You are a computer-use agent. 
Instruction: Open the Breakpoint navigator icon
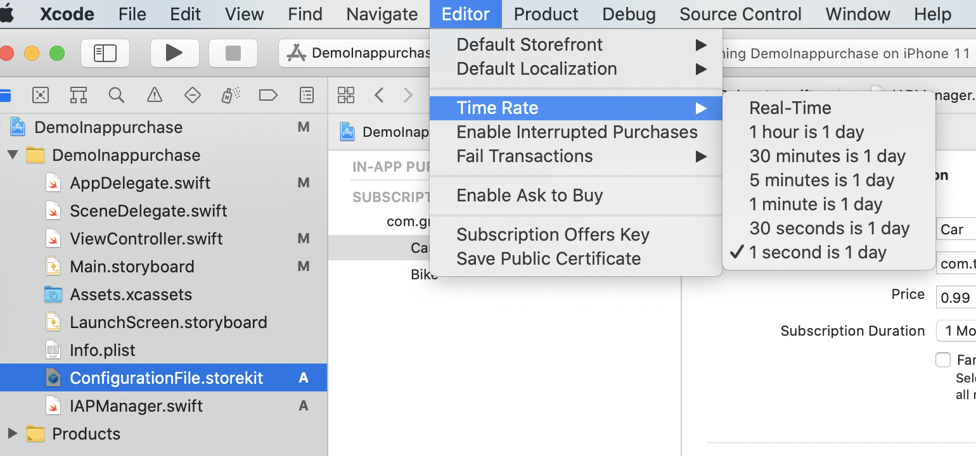point(269,95)
